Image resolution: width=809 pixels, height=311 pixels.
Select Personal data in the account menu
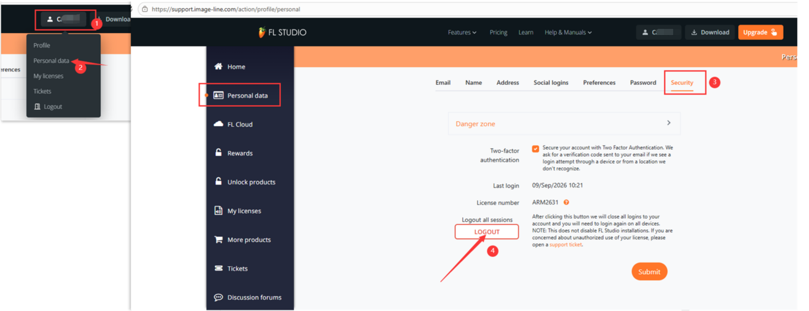pos(51,61)
